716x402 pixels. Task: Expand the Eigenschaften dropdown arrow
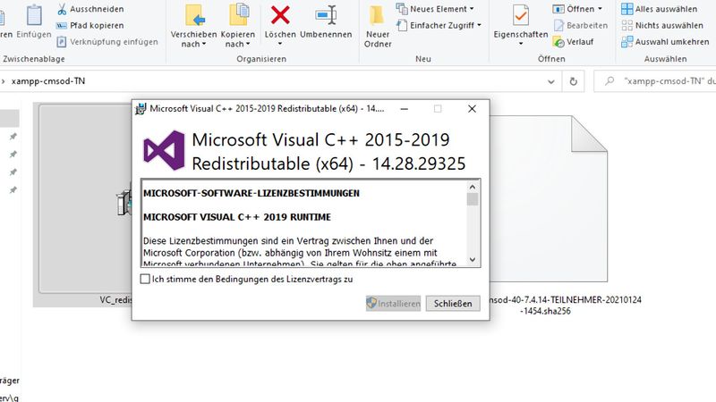pyautogui.click(x=521, y=44)
